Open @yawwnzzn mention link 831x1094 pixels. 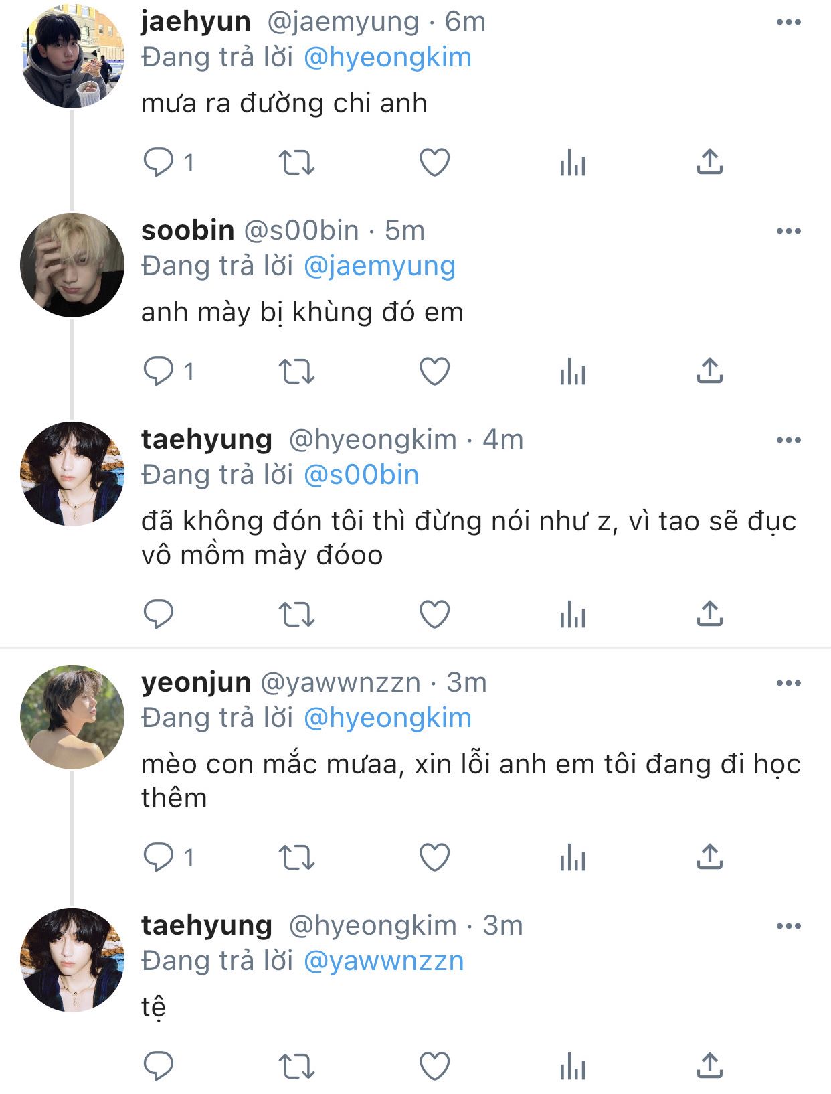pos(384,961)
